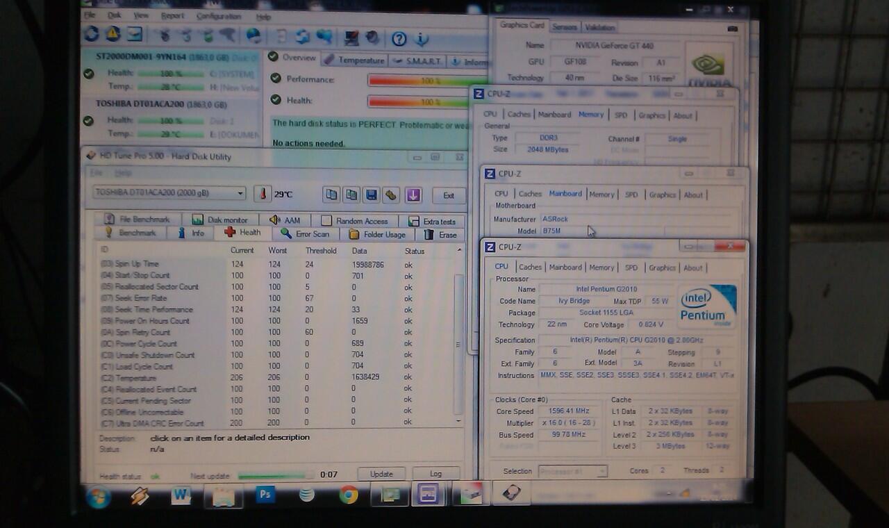Click the globe icon in Sentinel toolbar
Image resolution: width=889 pixels, height=528 pixels.
point(254,35)
